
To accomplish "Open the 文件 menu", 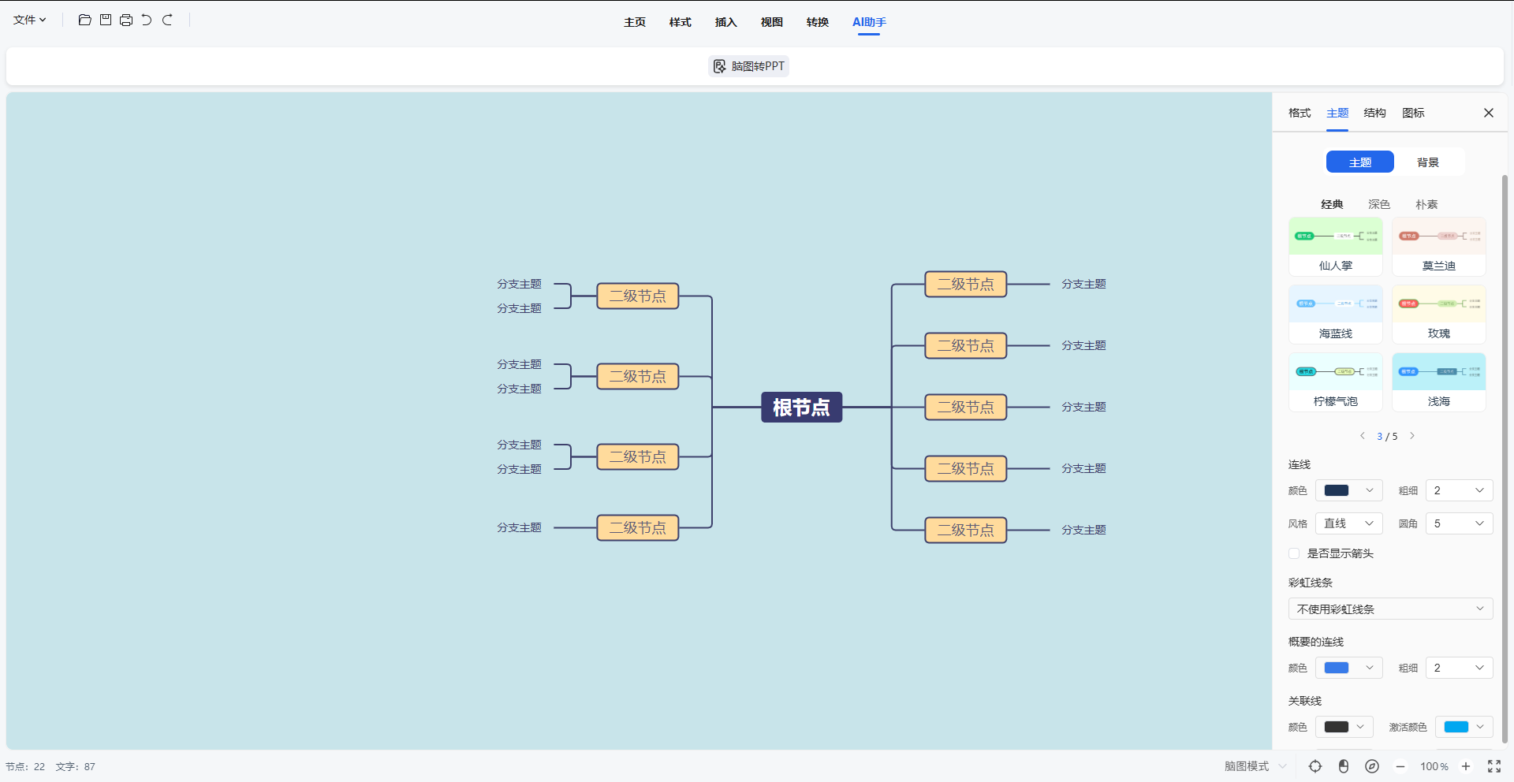I will point(30,20).
